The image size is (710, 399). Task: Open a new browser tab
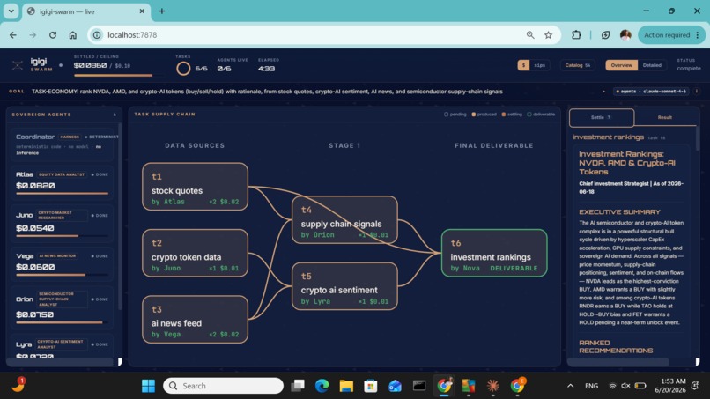[162, 11]
